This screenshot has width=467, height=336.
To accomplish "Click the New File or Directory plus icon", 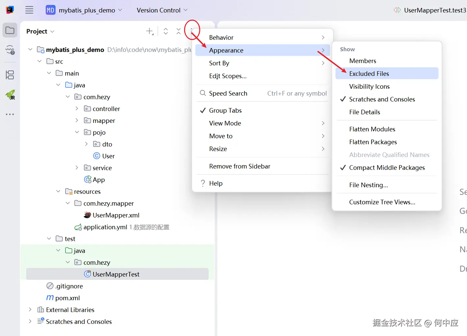I will coord(150,31).
